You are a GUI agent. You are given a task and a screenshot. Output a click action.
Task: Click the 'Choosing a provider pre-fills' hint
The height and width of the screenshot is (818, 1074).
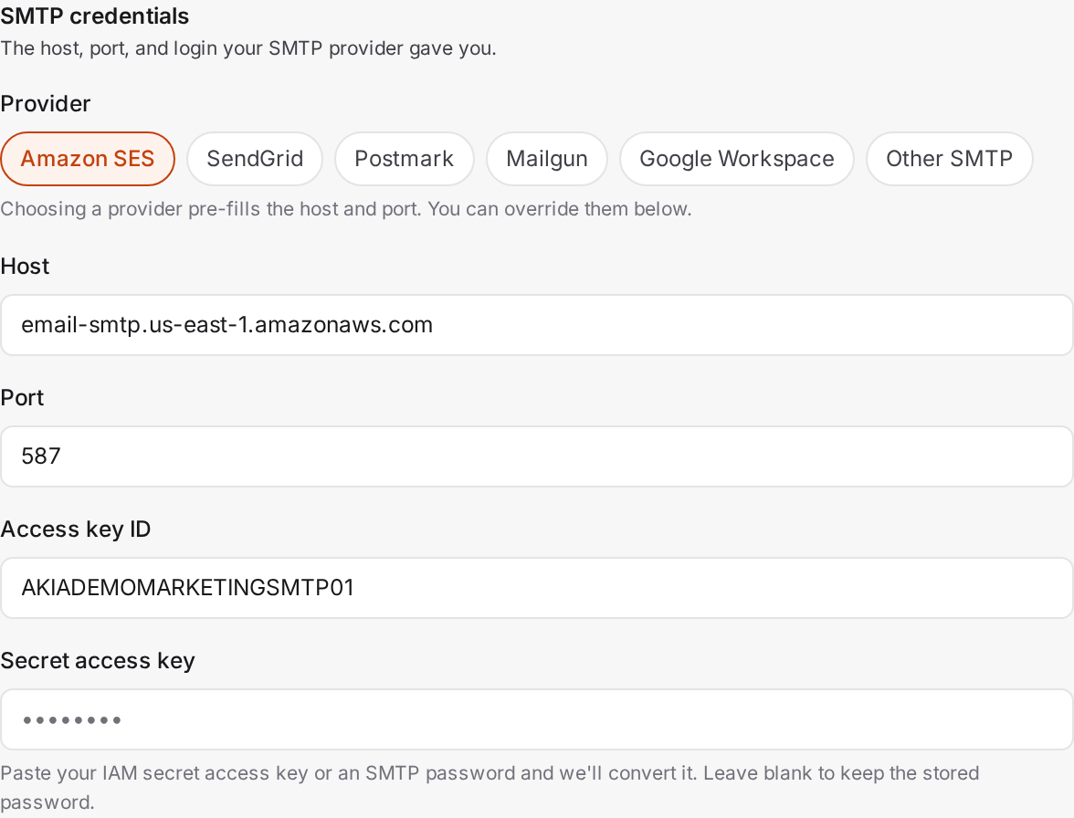click(x=346, y=209)
